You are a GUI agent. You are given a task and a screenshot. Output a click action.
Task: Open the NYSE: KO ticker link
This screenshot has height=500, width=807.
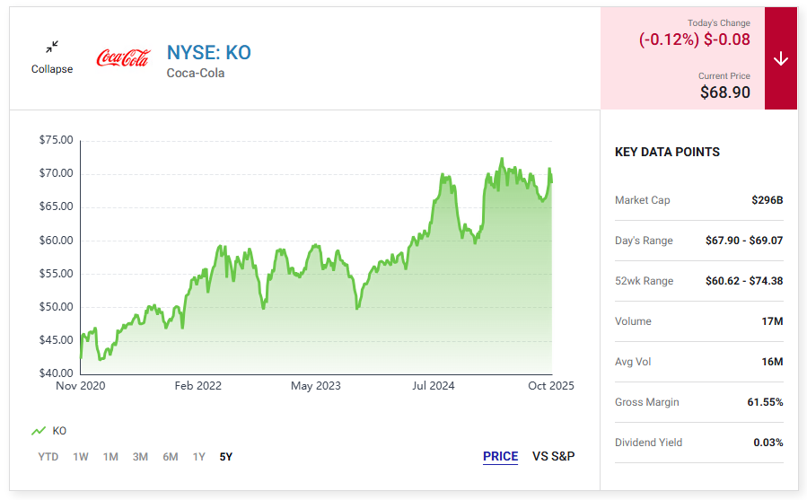pos(209,53)
